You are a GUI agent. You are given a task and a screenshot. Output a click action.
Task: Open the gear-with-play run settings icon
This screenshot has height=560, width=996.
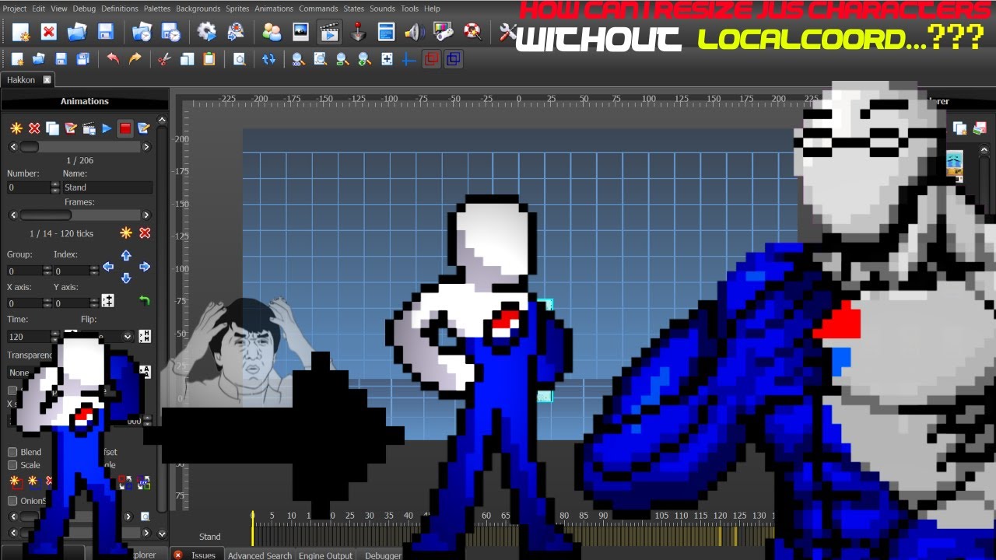tap(206, 32)
